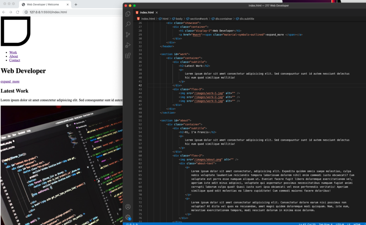Click the VS Code window title text
The image size is (366, 225).
[x=268, y=6]
